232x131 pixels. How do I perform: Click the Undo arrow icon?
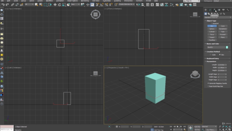click(x=3, y=5)
